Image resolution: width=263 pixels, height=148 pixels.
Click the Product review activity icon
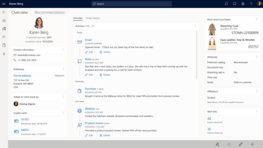79,125
